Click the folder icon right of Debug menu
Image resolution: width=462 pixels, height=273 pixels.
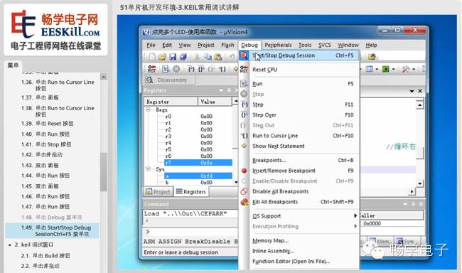click(x=372, y=56)
